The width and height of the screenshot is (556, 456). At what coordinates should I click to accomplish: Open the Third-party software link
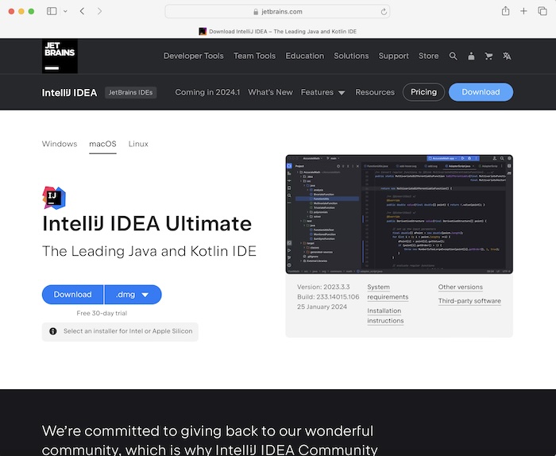tap(469, 301)
